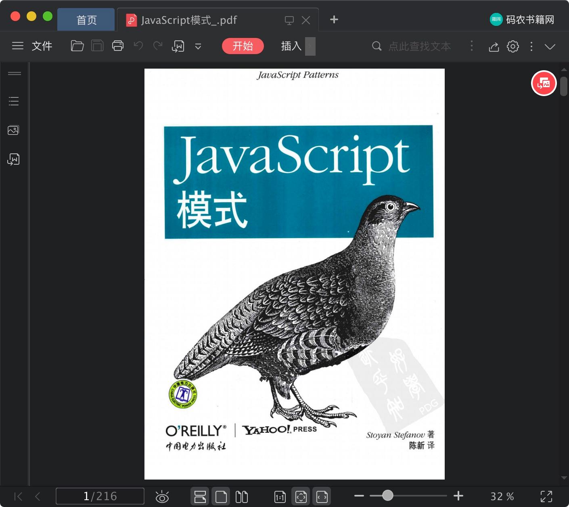Toggle the sidebar collapse handle icon

coord(15,73)
